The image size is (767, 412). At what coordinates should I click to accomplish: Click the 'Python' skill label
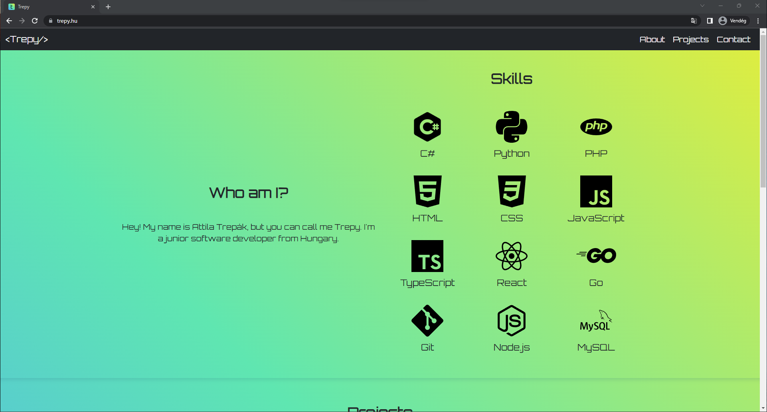coord(512,154)
